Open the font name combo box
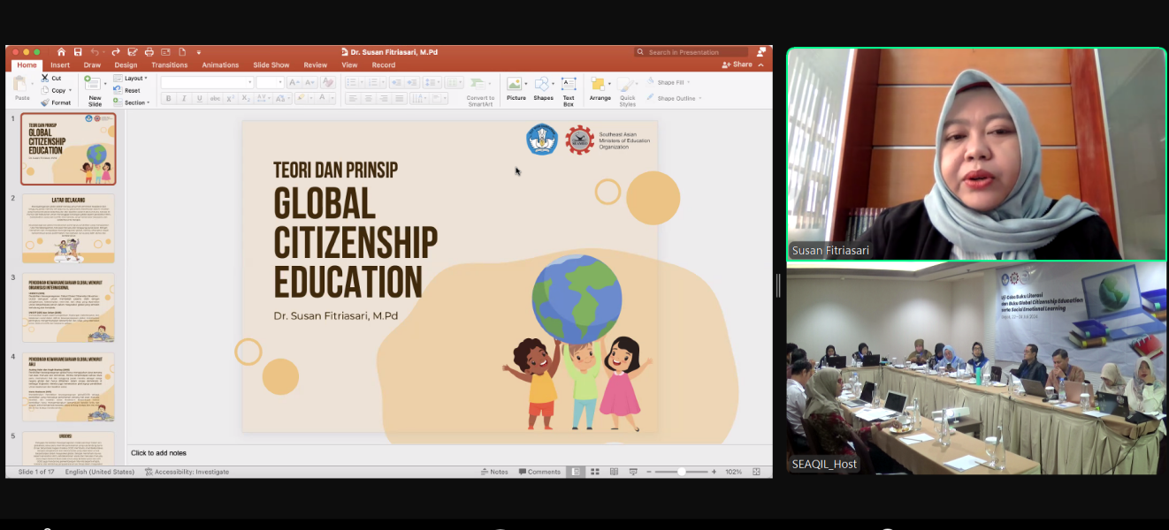Image resolution: width=1169 pixels, height=530 pixels. (207, 83)
